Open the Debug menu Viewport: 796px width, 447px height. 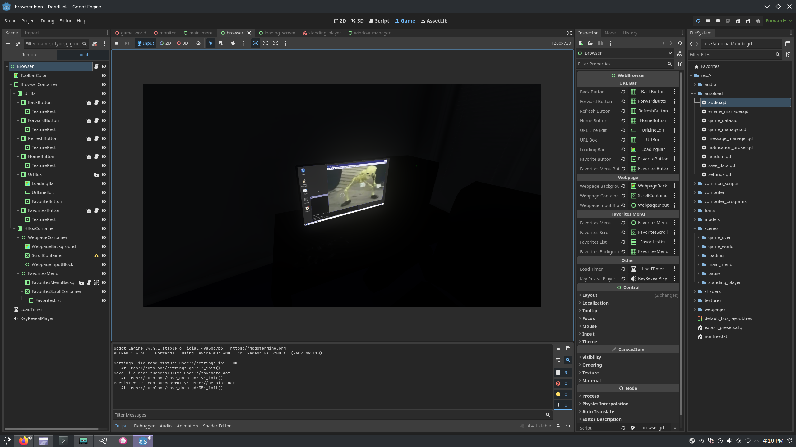(47, 21)
